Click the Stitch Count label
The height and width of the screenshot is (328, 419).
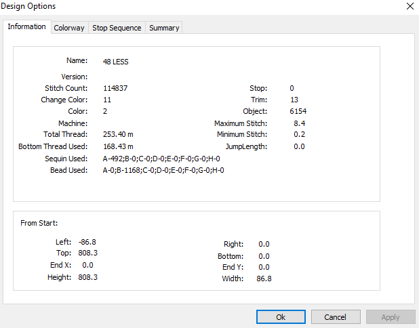[66, 88]
